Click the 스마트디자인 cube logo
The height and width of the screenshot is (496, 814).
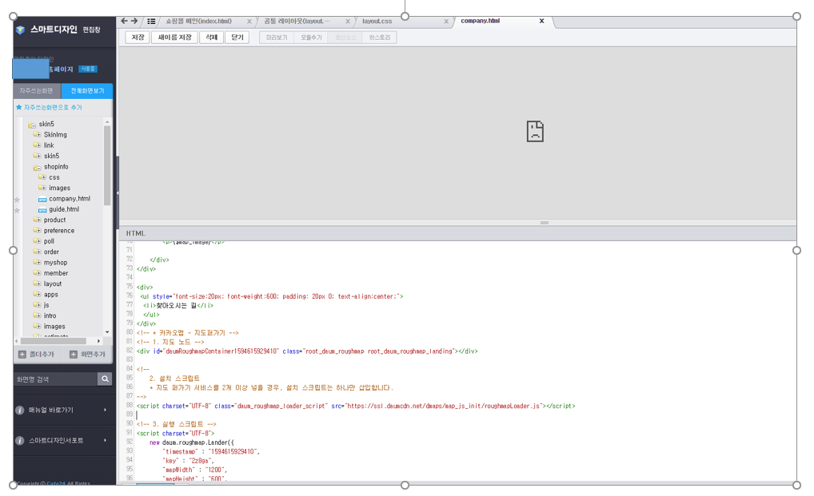tap(20, 30)
